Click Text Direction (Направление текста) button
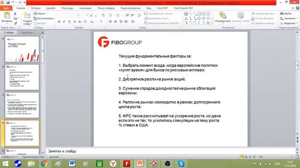Viewport: 300px width, 168px height. [159, 14]
